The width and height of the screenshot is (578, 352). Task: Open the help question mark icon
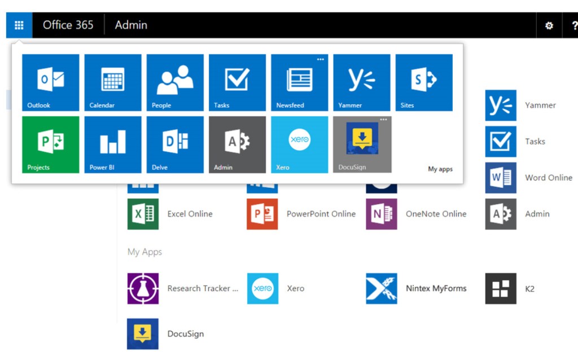coord(574,25)
